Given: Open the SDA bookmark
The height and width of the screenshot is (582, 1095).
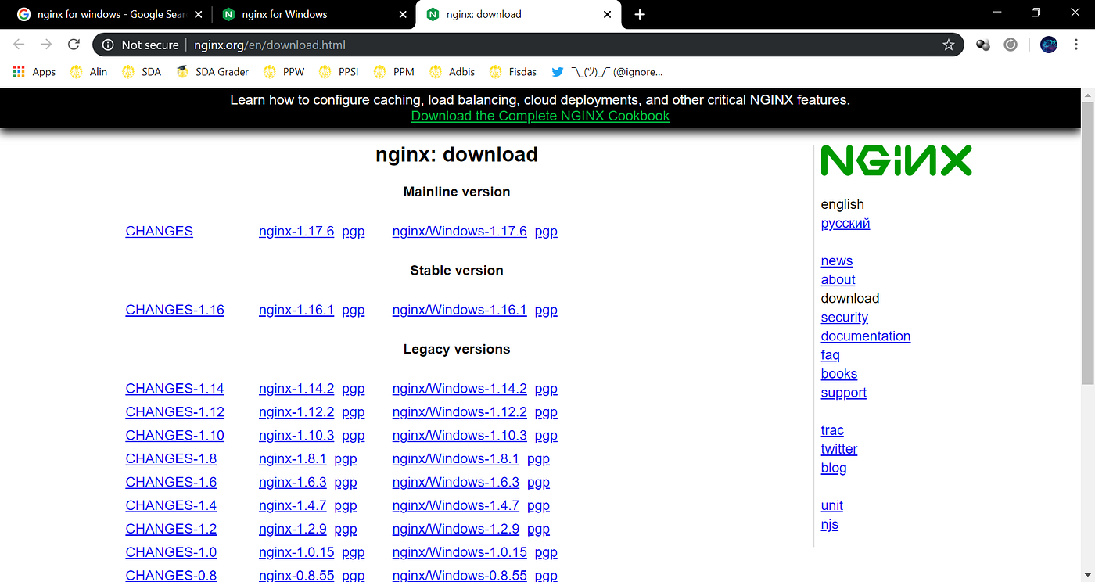Looking at the screenshot, I should pyautogui.click(x=142, y=72).
